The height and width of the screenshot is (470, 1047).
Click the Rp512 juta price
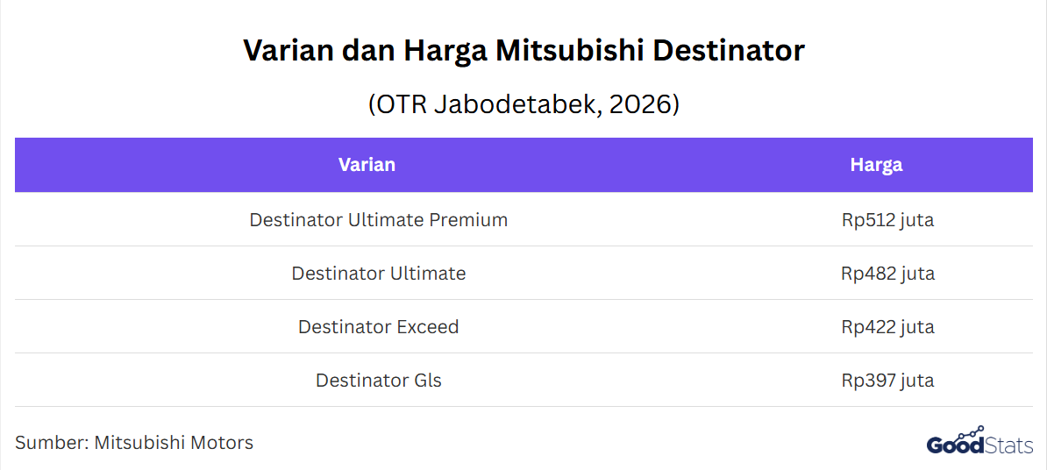click(x=887, y=220)
